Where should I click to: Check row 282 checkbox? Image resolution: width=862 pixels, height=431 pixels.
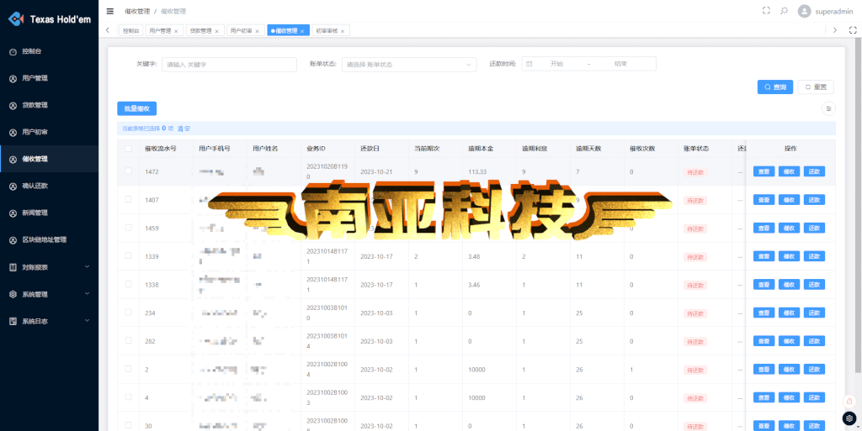[128, 340]
